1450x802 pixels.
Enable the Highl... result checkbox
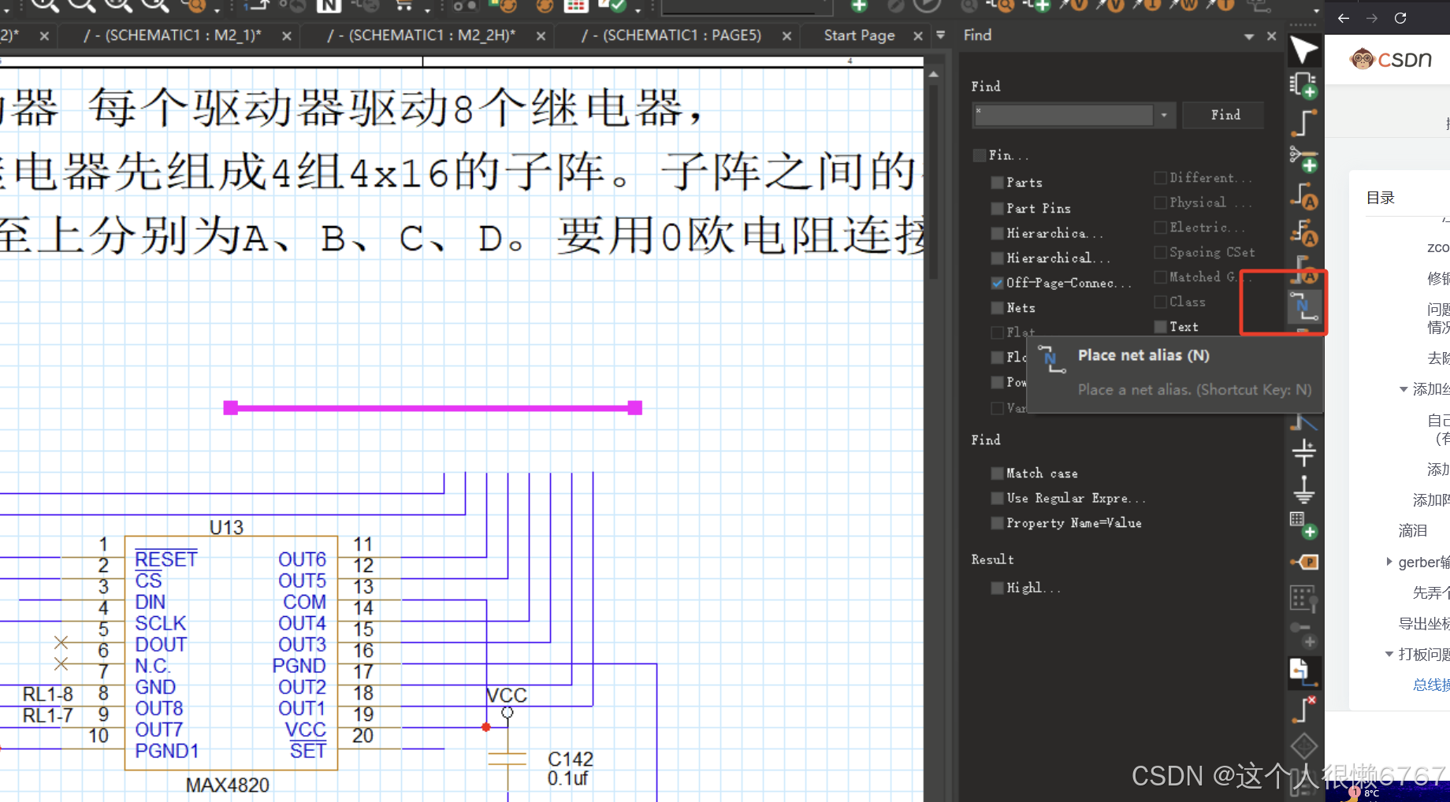997,588
